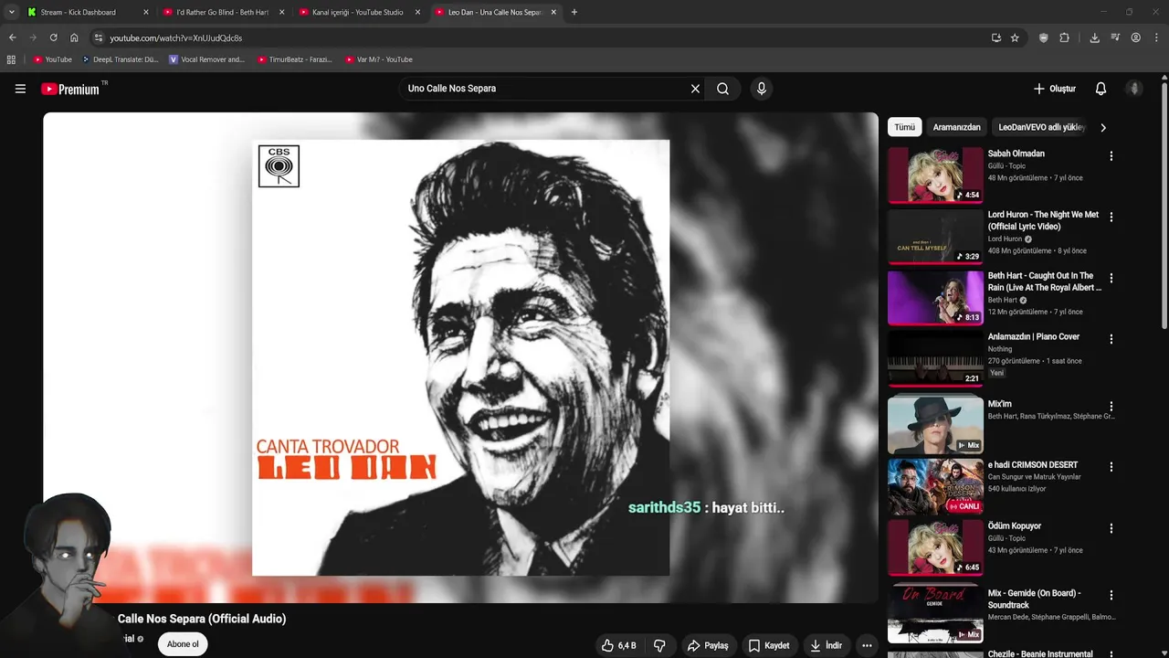
Task: Close the Leo Dan browser tab
Action: 553,12
